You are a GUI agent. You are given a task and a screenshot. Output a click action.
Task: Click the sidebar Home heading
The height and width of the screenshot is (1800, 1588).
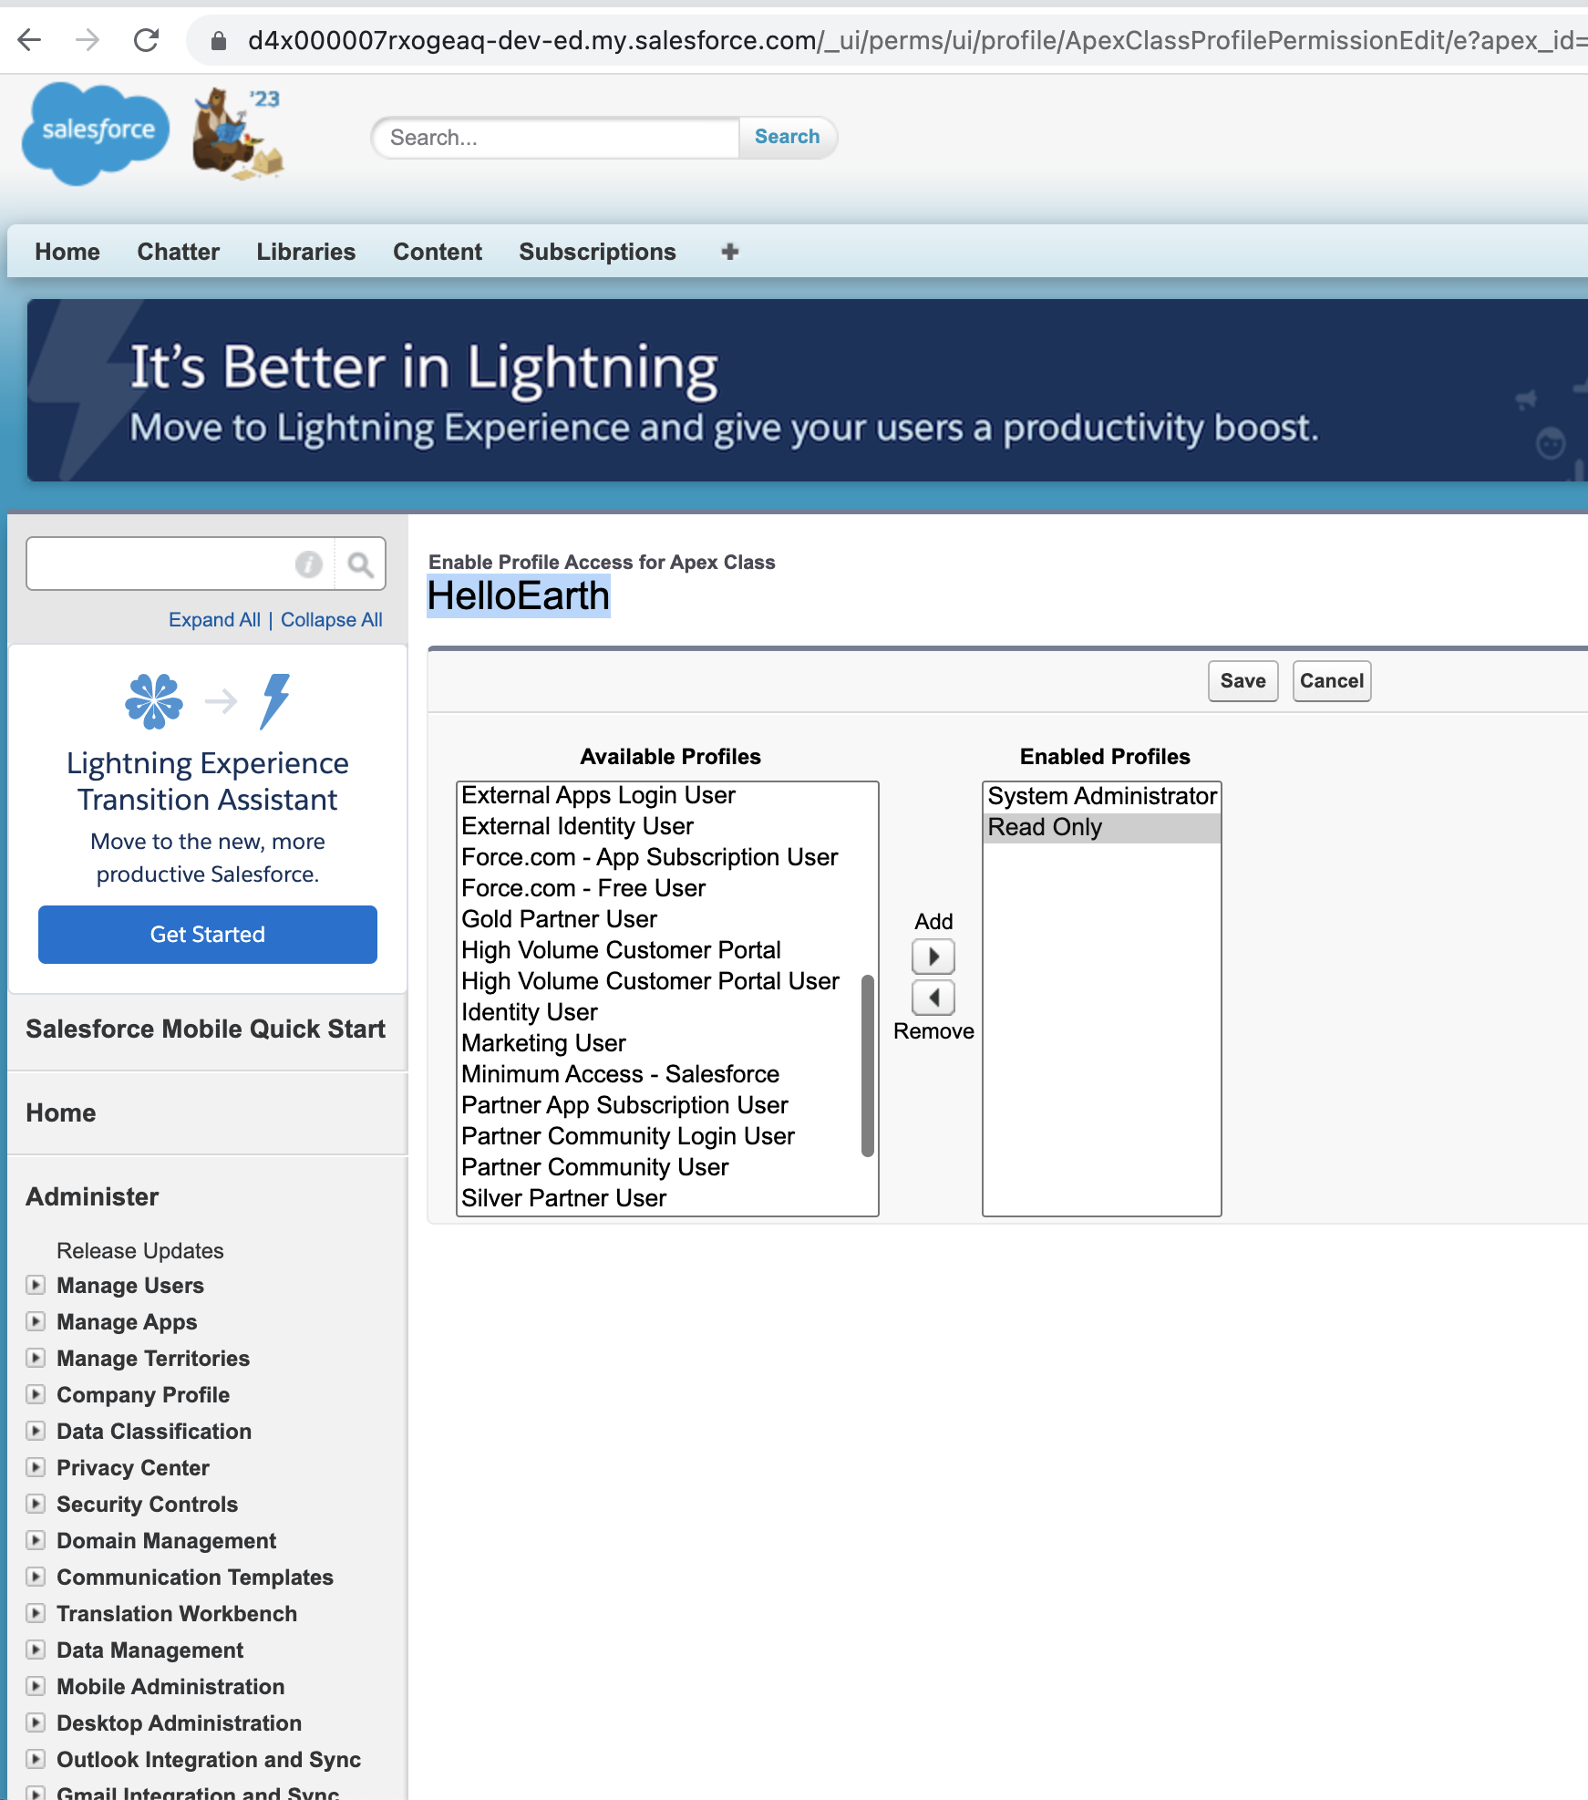tap(61, 1112)
